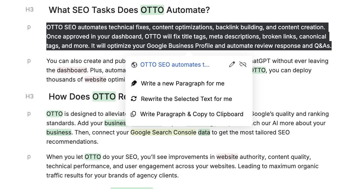Click the refresh icon beside Rewrite the Selected Text
The width and height of the screenshot is (361, 189).
click(x=134, y=99)
